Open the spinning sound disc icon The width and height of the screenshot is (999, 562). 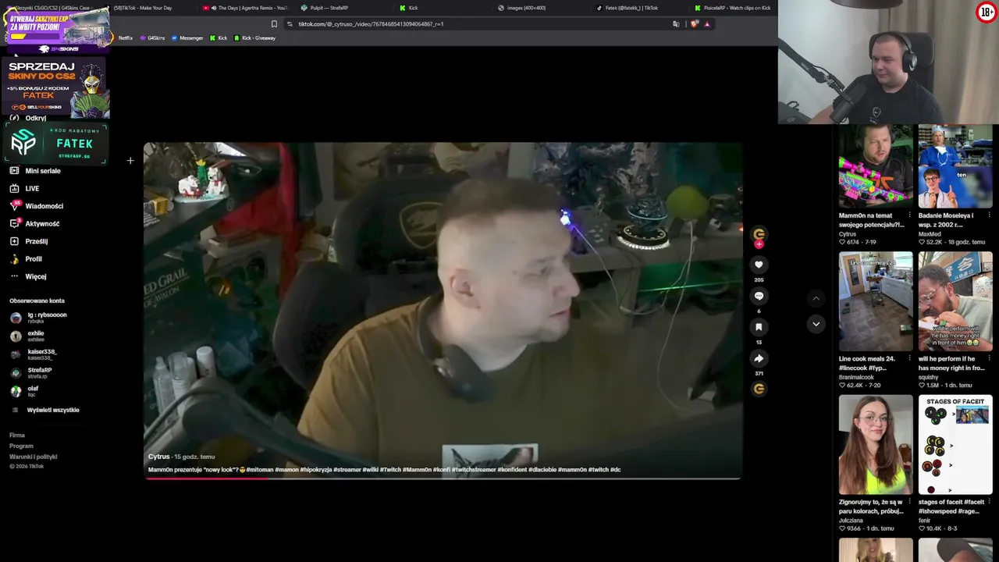tap(759, 389)
